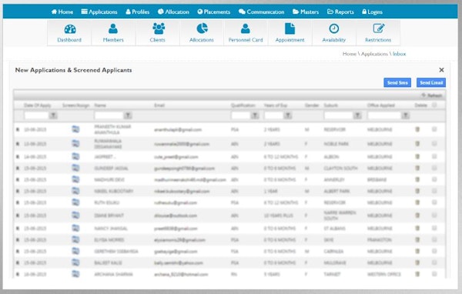The height and width of the screenshot is (294, 462).
Task: Open the Years of Exp filter dropdown
Action: 288,115
